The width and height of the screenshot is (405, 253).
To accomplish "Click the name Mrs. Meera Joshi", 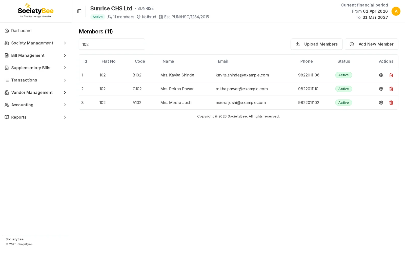I will [176, 102].
